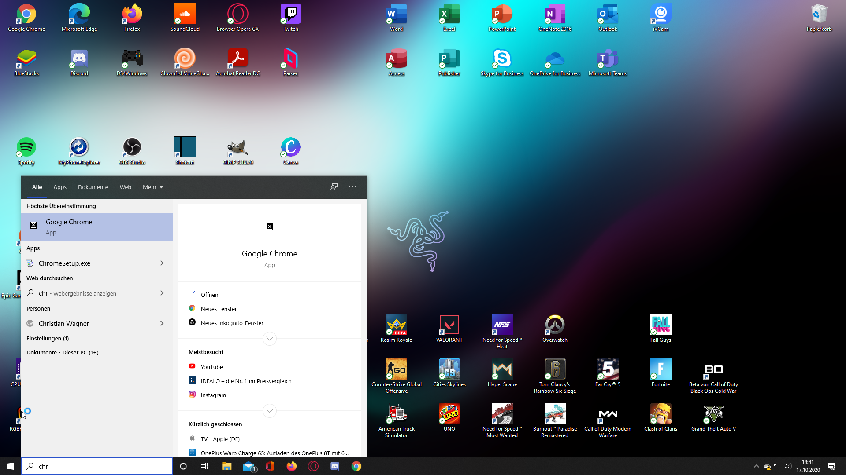The height and width of the screenshot is (475, 846).
Task: Open Google Chrome app
Action: pos(97,226)
